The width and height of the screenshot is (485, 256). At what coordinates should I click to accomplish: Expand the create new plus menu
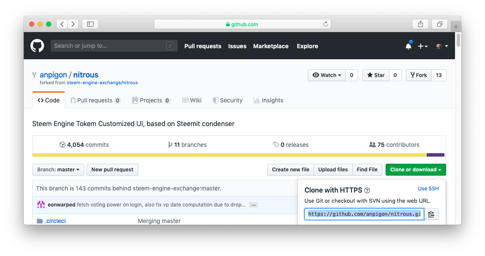[x=422, y=46]
